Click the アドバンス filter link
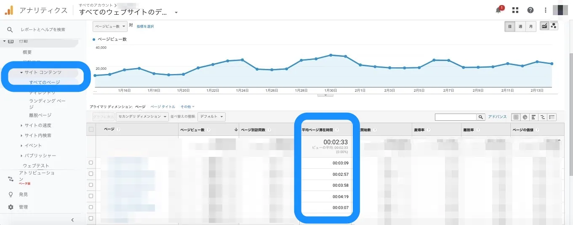Viewport: 573px width, 225px height. [x=497, y=117]
